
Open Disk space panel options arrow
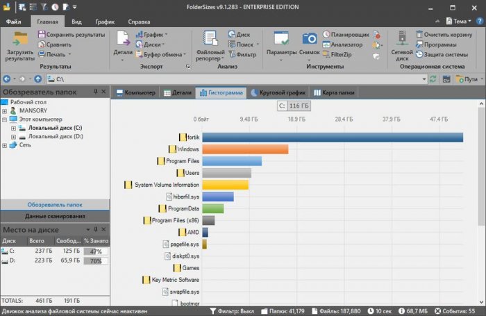(x=88, y=229)
